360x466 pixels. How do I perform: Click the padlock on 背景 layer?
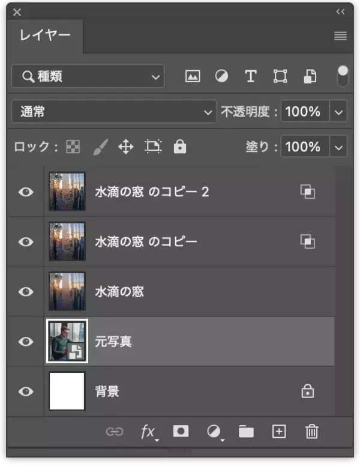tap(307, 391)
